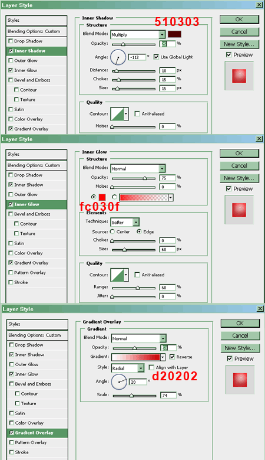Click the Inner Glow transparent gradient bar
Screen dimensions: 265x460
click(144, 197)
